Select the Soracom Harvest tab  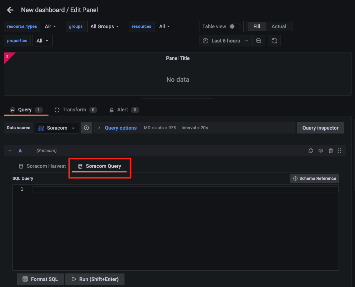(42, 166)
